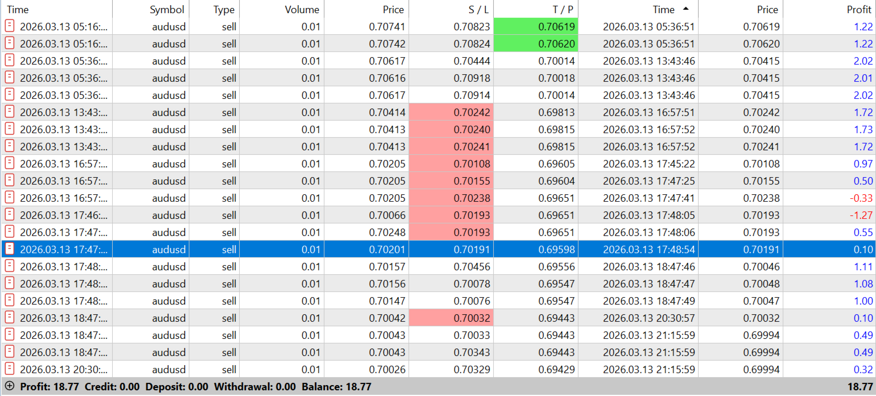Click the profit value 0.32
Screen dimensions: 876x396
click(x=863, y=369)
